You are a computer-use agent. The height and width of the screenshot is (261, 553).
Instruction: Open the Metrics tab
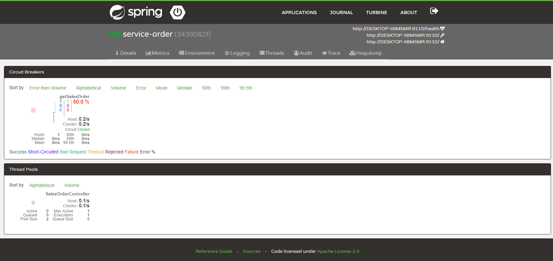coord(157,53)
